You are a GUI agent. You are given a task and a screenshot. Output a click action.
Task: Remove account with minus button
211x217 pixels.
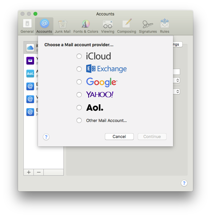click(x=39, y=172)
